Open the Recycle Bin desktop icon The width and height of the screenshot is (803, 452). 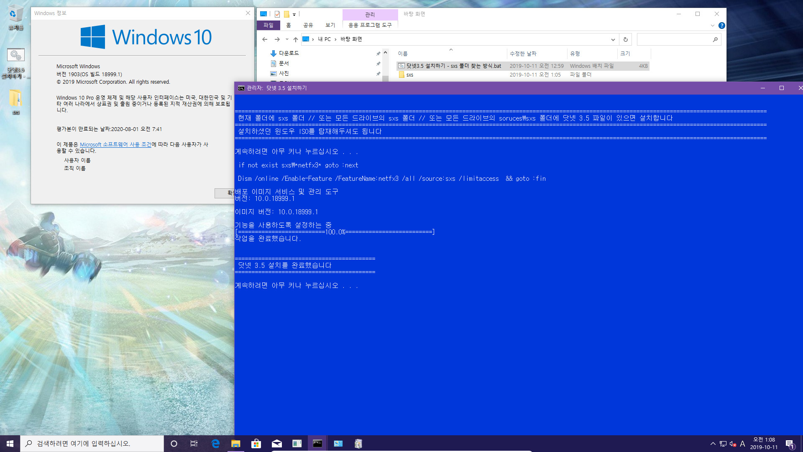pos(15,18)
